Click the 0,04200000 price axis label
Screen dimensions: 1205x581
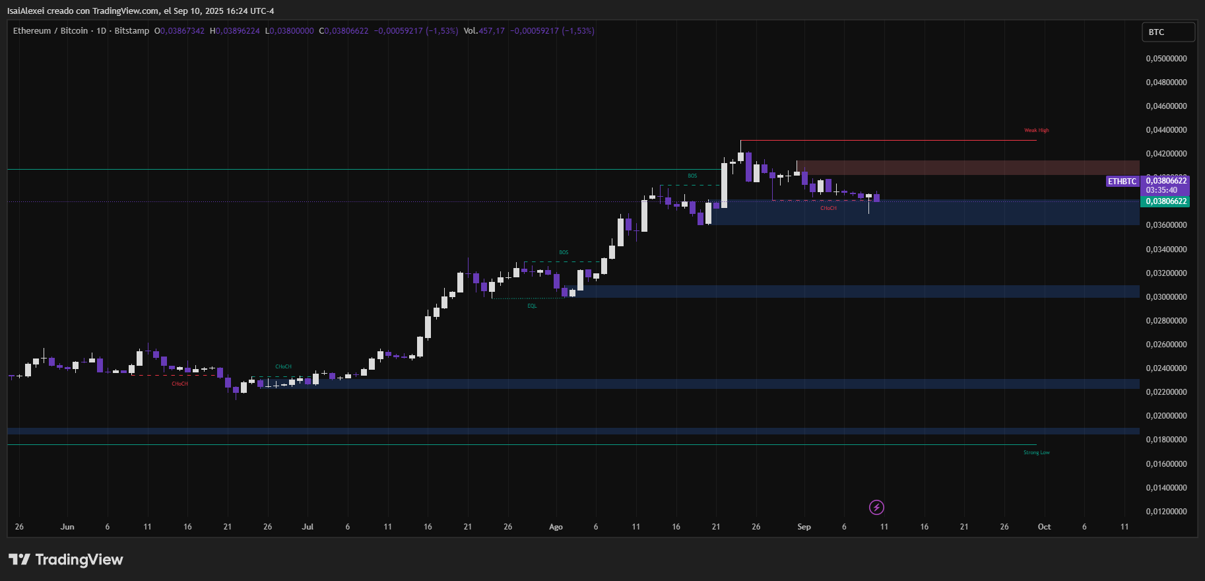tap(1166, 154)
